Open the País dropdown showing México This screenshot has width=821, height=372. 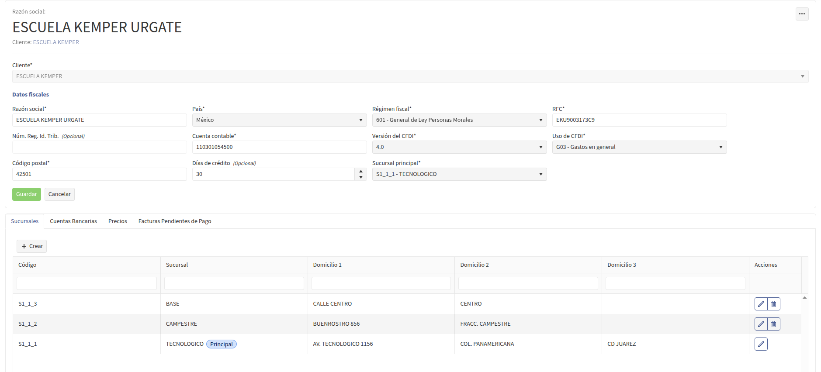[279, 120]
